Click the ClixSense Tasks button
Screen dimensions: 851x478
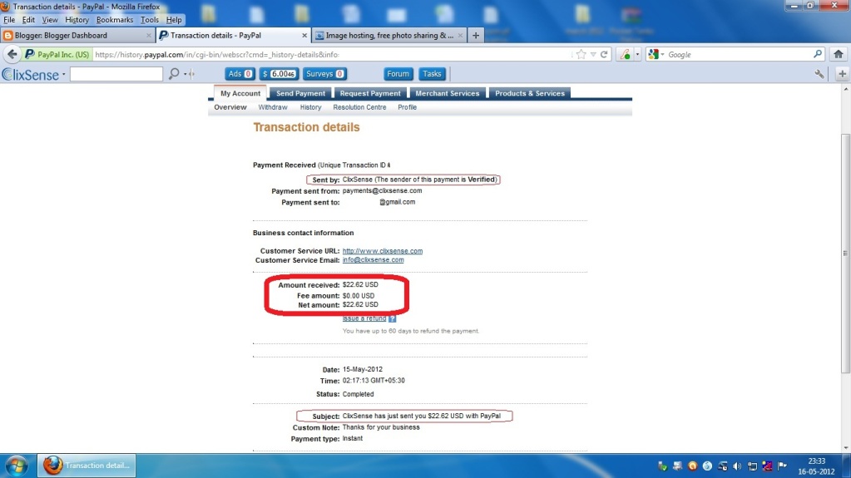click(x=432, y=74)
